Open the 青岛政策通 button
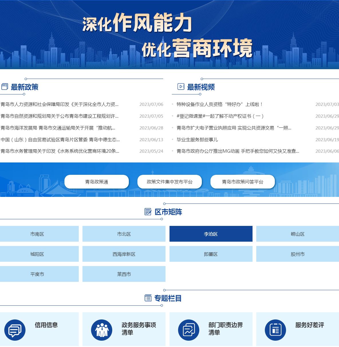Screen dimensions: 339x347 [x=96, y=182]
